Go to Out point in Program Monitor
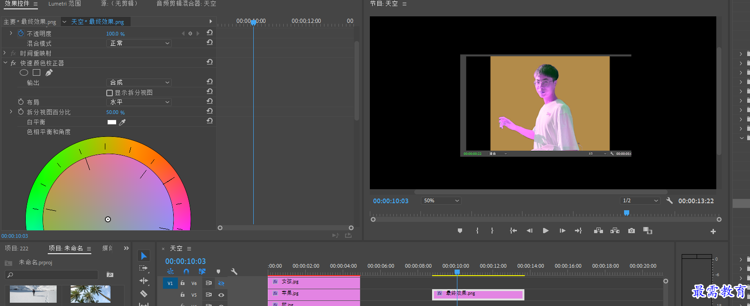750x306 pixels. click(x=578, y=231)
